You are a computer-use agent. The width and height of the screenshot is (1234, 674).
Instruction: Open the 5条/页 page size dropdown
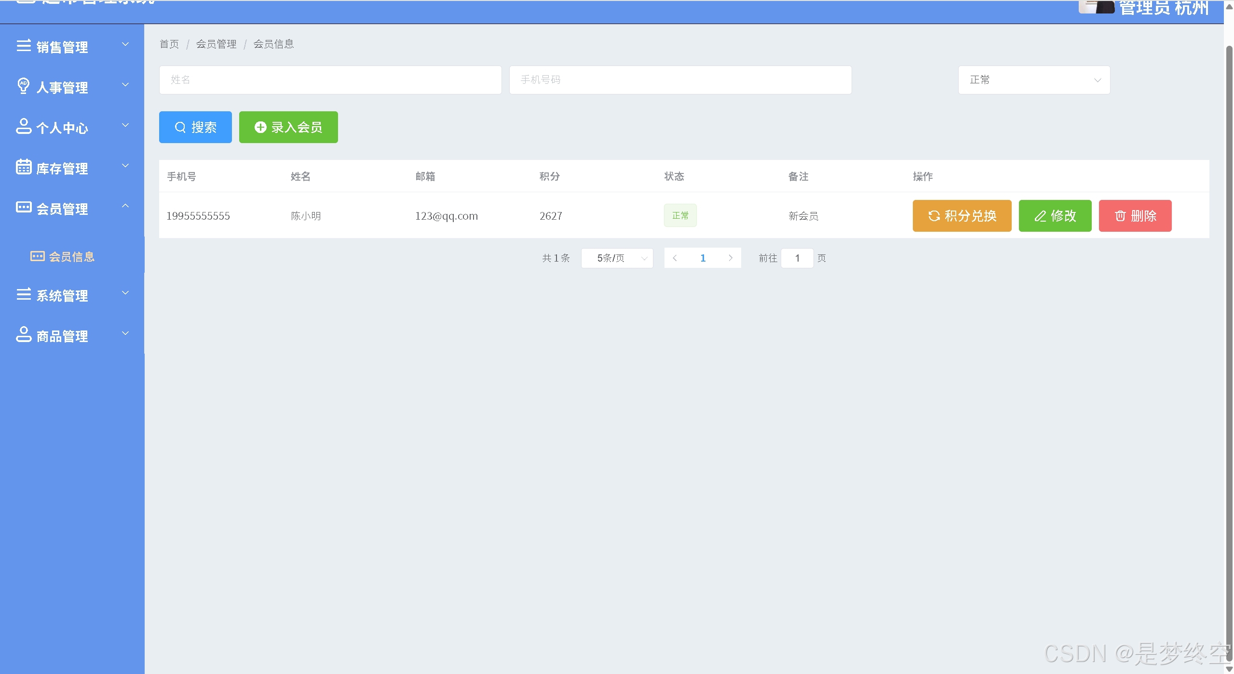tap(617, 258)
